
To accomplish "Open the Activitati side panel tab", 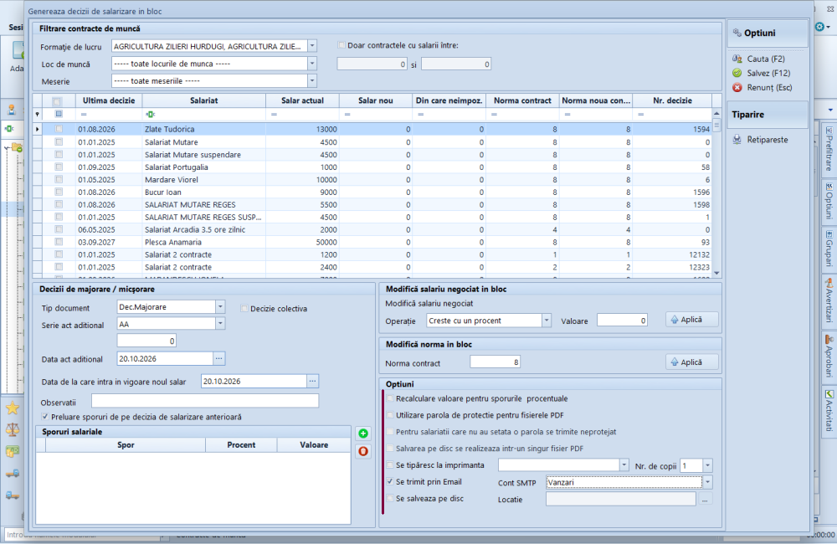I will coord(829,411).
